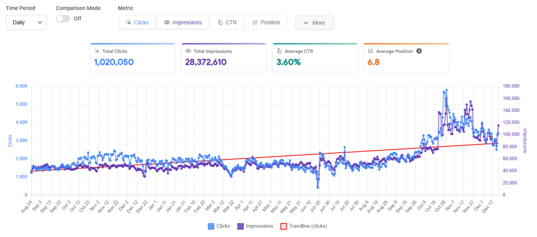Click the eye icon on Impressions metric button
Viewport: 537px width, 237px height.
(x=167, y=22)
